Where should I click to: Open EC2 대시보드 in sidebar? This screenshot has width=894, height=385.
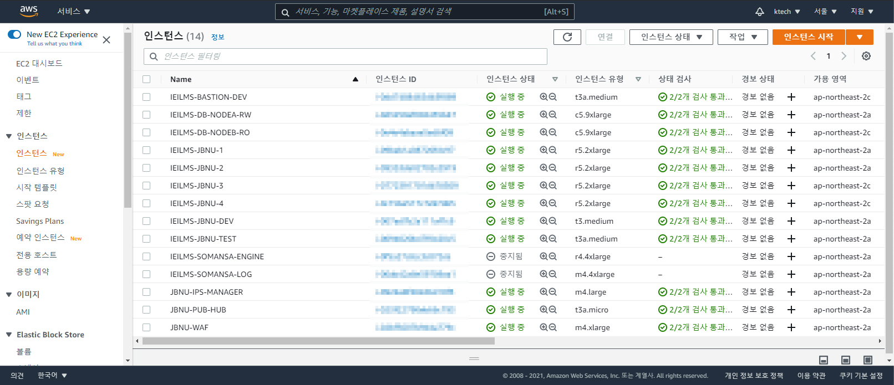click(x=39, y=64)
